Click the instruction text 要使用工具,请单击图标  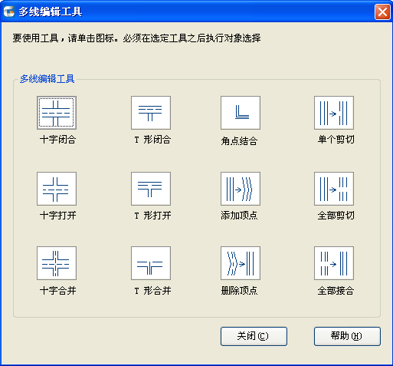coord(65,38)
